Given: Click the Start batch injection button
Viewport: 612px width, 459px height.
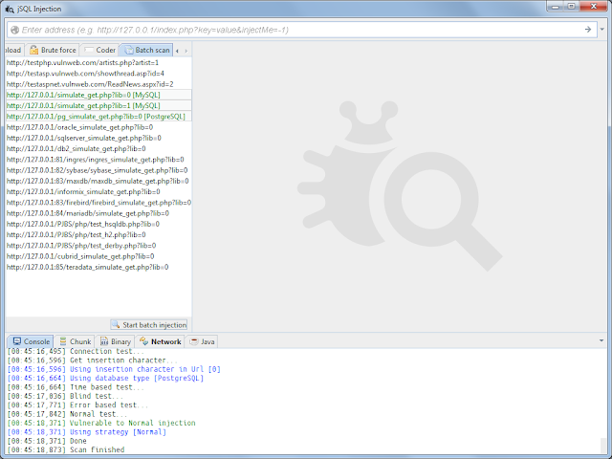Looking at the screenshot, I should 149,325.
